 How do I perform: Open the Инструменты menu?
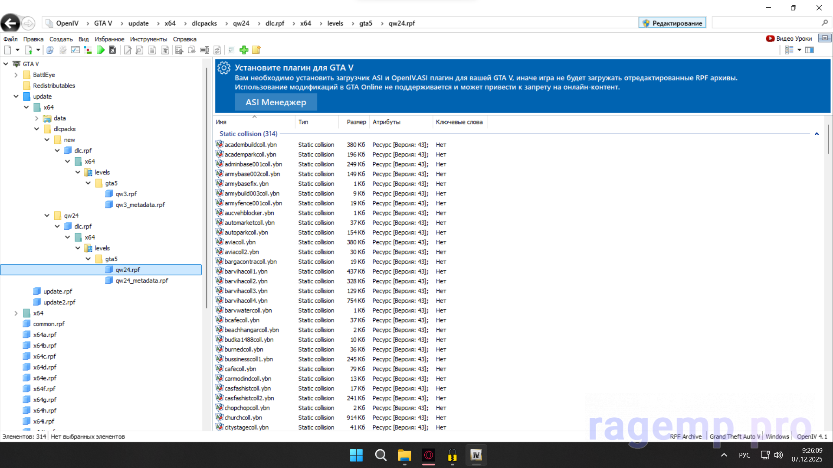(x=148, y=39)
